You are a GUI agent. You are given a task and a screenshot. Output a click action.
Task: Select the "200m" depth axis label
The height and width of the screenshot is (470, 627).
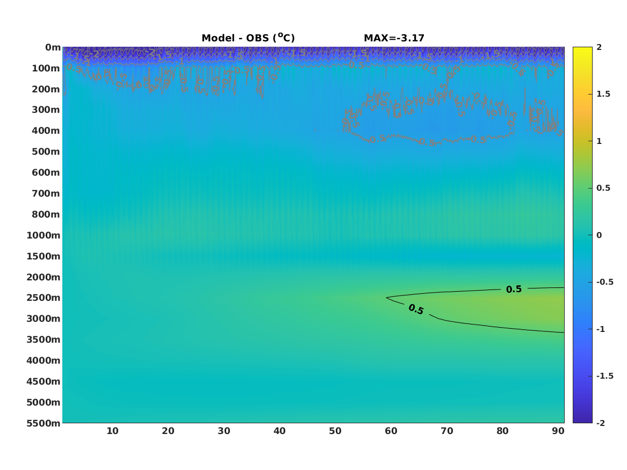point(46,89)
